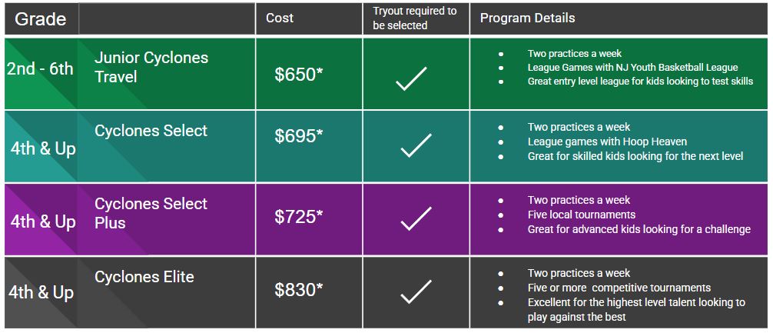Click the Five local tournaments bullet
773x333 pixels.
[x=581, y=215]
